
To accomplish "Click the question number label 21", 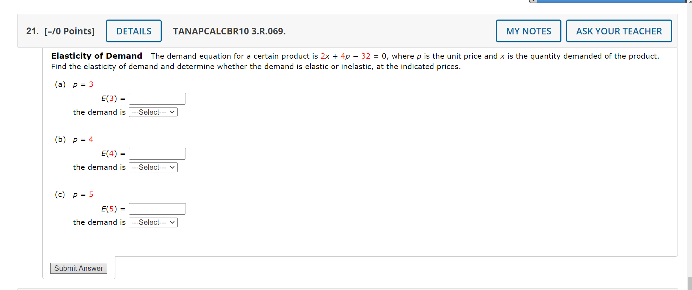I will coord(32,31).
